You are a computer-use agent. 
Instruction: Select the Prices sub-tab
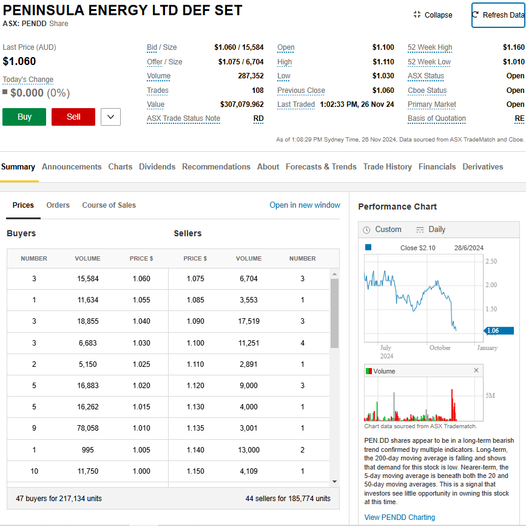click(x=23, y=205)
